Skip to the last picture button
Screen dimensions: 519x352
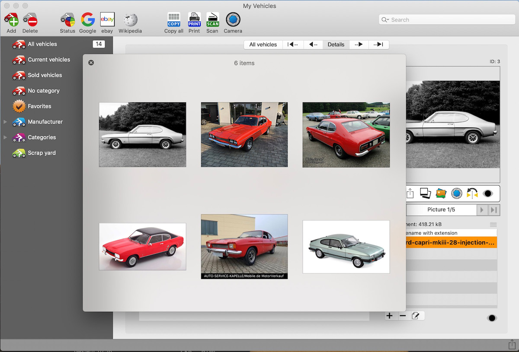493,210
